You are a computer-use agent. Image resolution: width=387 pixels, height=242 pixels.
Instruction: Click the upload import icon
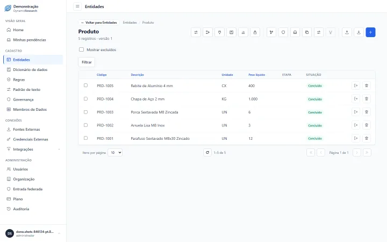347,32
